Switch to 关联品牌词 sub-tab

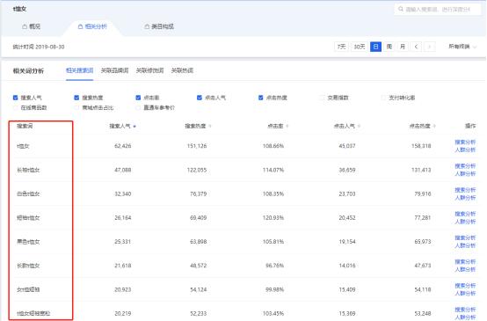click(114, 70)
